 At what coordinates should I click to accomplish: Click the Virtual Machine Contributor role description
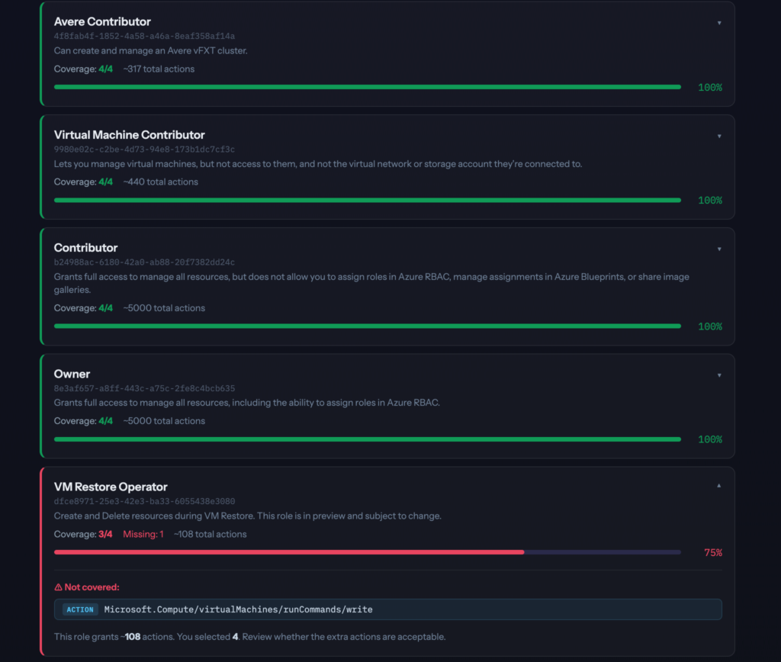(317, 164)
